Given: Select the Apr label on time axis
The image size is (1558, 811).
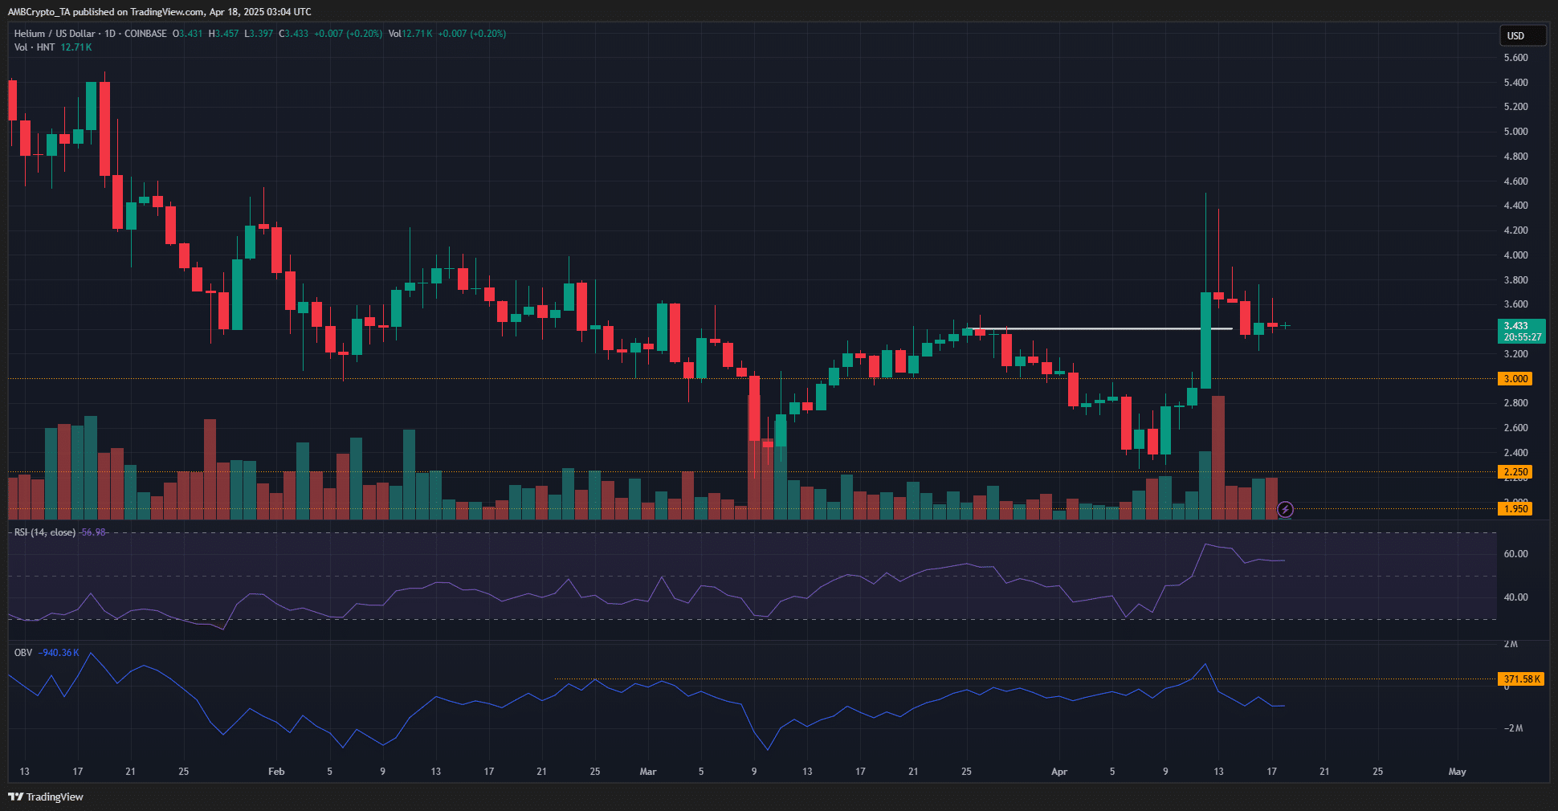Looking at the screenshot, I should click(1059, 771).
